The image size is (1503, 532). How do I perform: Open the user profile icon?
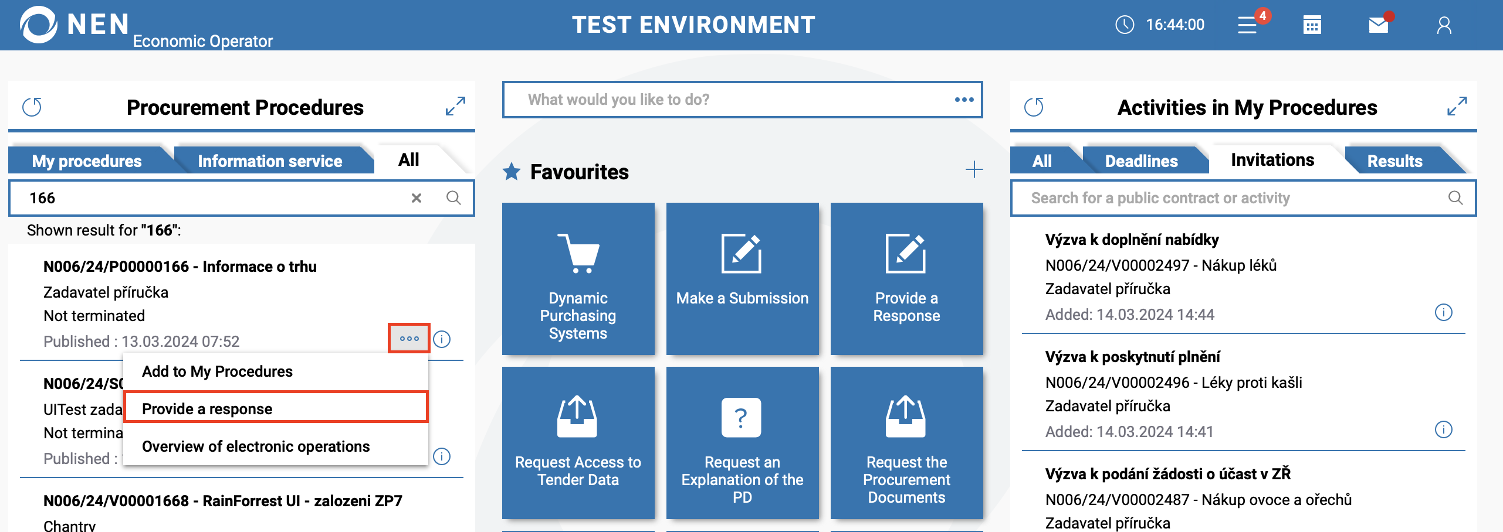[1444, 25]
